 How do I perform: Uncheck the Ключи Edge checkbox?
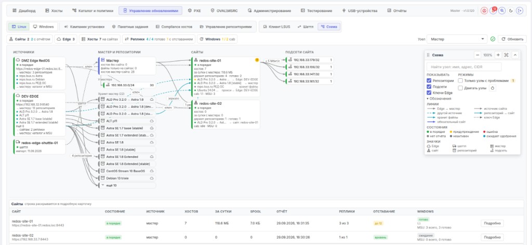(x=429, y=92)
